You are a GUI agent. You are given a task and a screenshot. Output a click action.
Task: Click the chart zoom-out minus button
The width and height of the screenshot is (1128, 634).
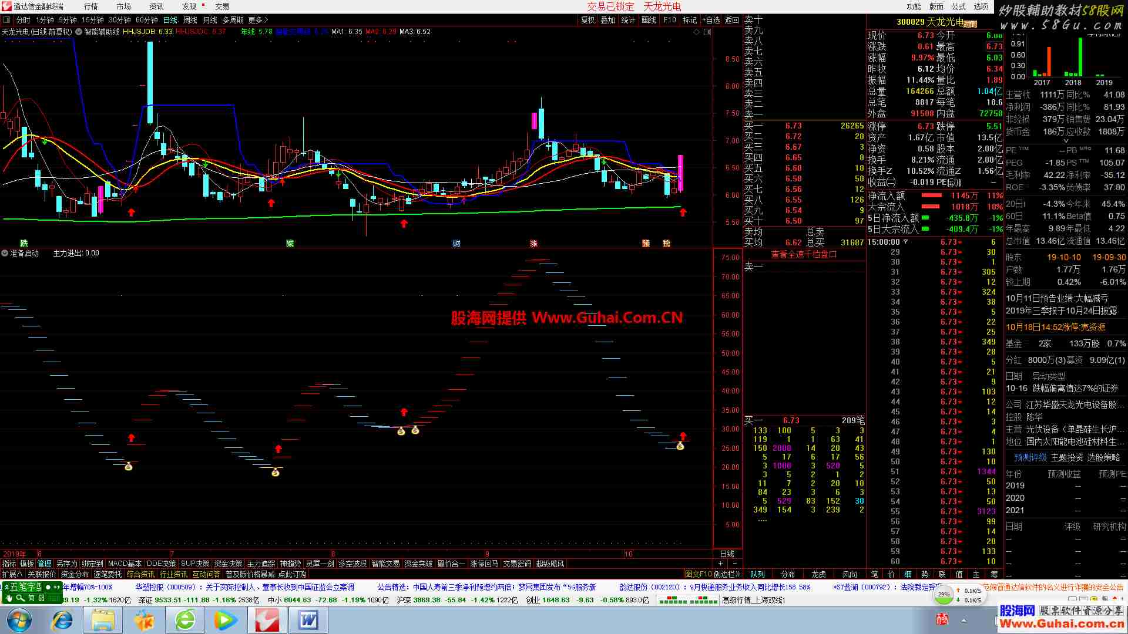735,564
